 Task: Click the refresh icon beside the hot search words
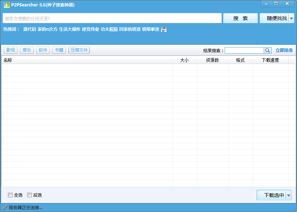(164, 29)
